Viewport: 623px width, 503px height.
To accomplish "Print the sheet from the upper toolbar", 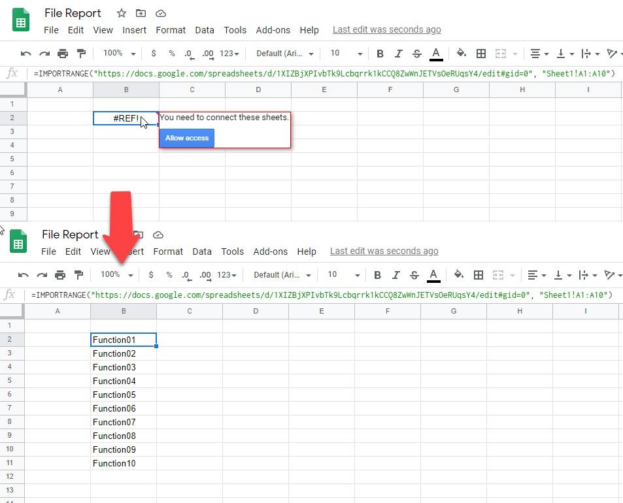I will coord(62,54).
